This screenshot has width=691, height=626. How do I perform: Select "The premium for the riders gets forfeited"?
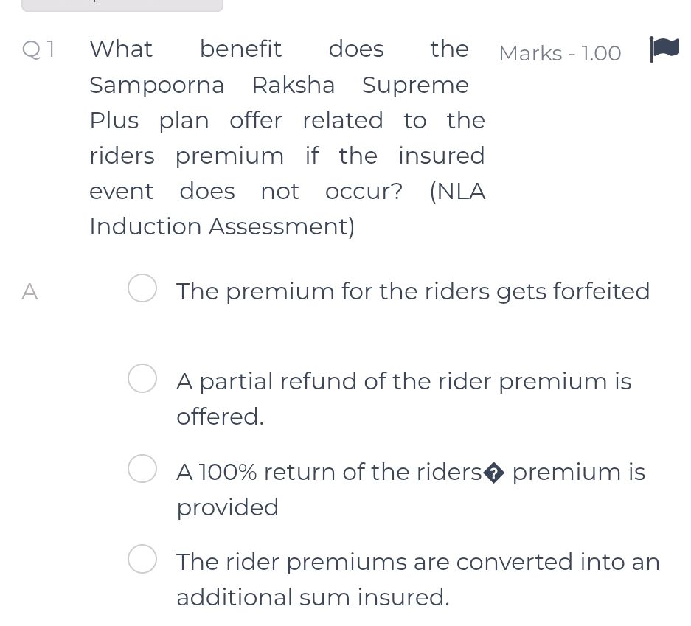coord(142,289)
